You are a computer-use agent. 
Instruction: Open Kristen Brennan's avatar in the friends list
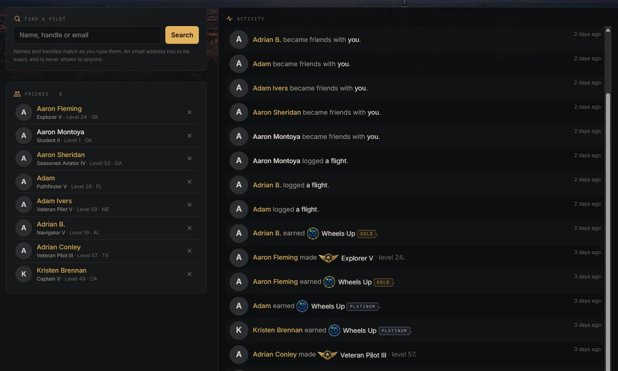tap(24, 274)
